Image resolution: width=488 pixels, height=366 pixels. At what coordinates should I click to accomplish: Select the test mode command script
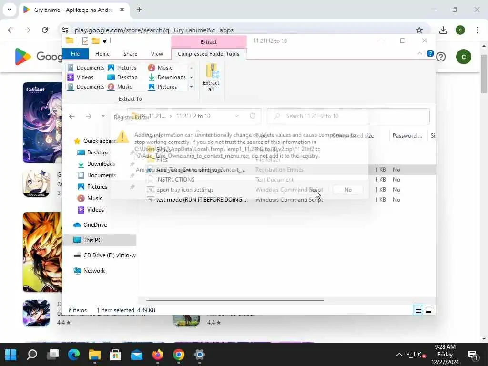coord(197,200)
